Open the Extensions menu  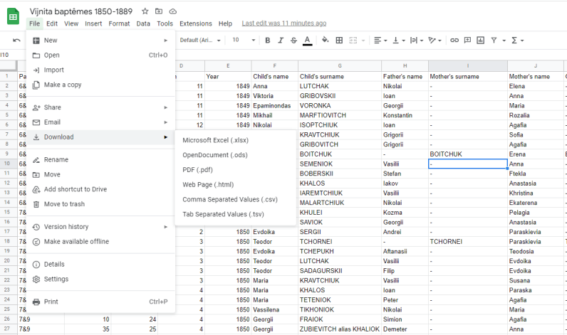point(195,23)
